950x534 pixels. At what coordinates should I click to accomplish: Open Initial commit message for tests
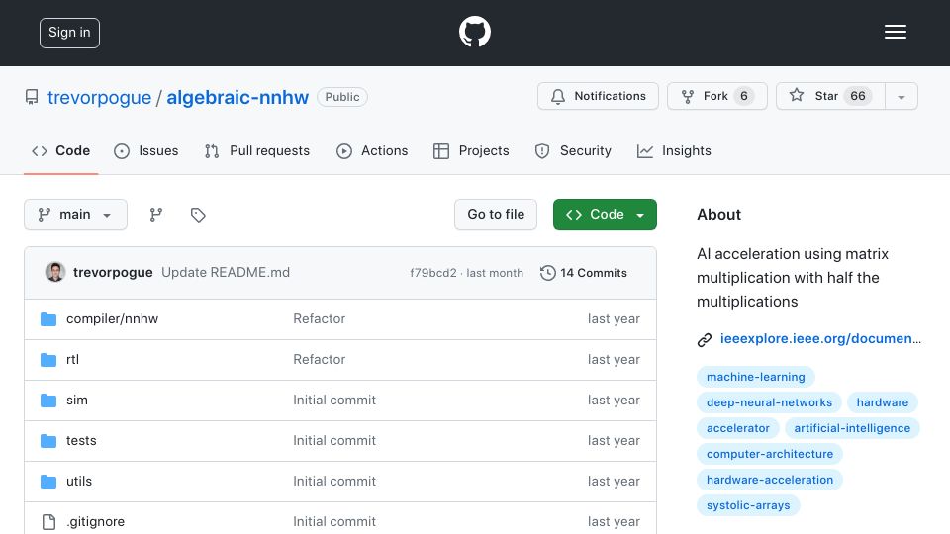coord(334,441)
